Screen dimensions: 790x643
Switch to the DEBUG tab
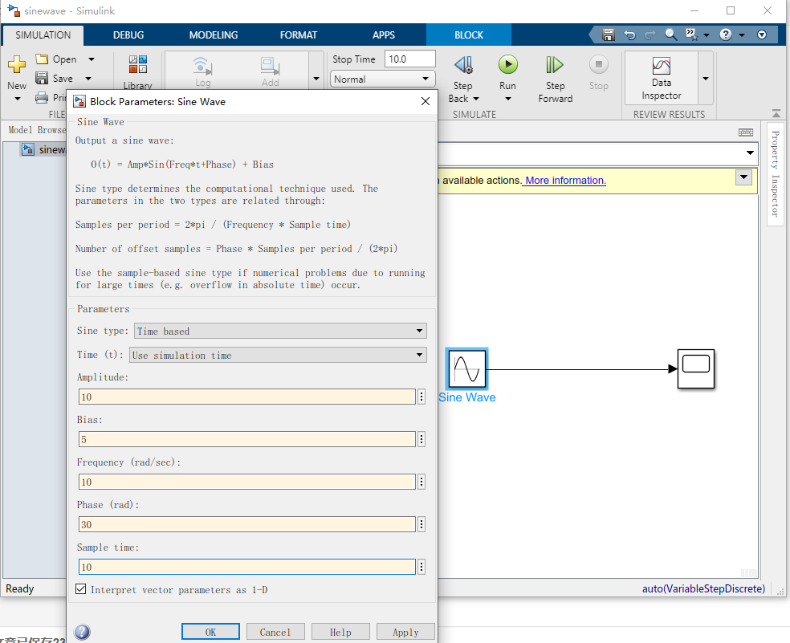click(128, 35)
